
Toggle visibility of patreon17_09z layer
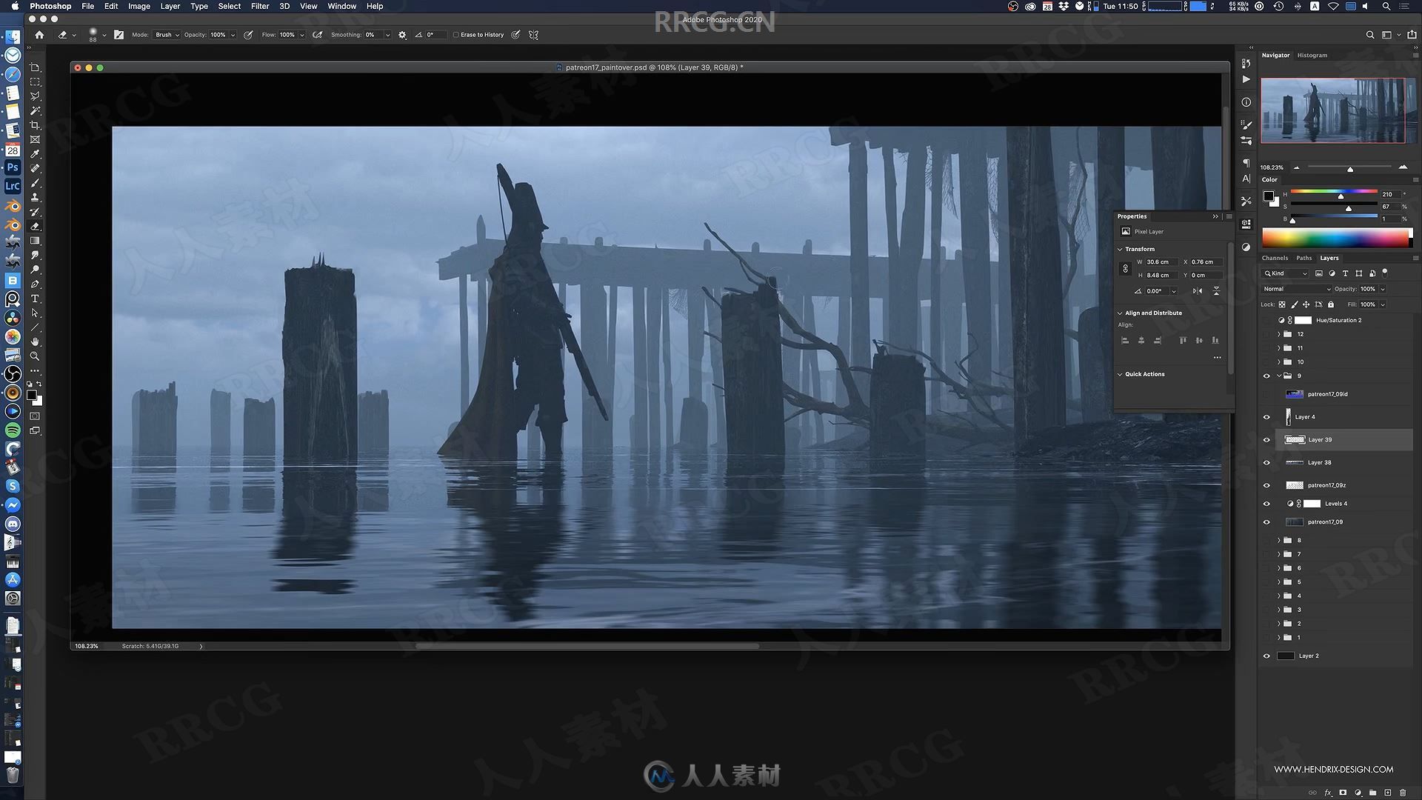[1266, 486]
